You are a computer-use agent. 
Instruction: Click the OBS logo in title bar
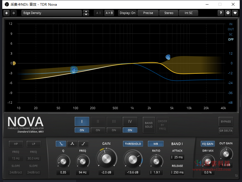click(7, 4)
